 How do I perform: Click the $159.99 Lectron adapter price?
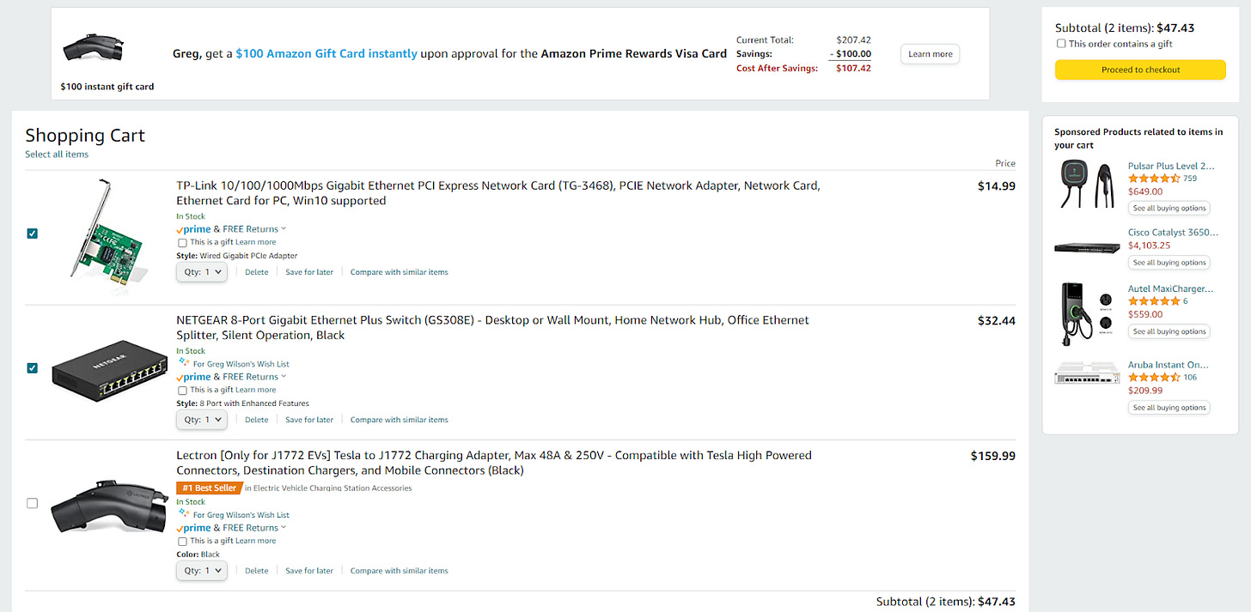point(992,456)
